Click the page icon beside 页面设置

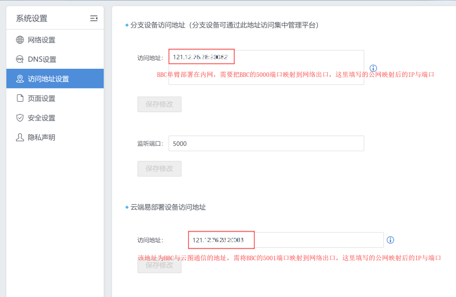tap(20, 98)
